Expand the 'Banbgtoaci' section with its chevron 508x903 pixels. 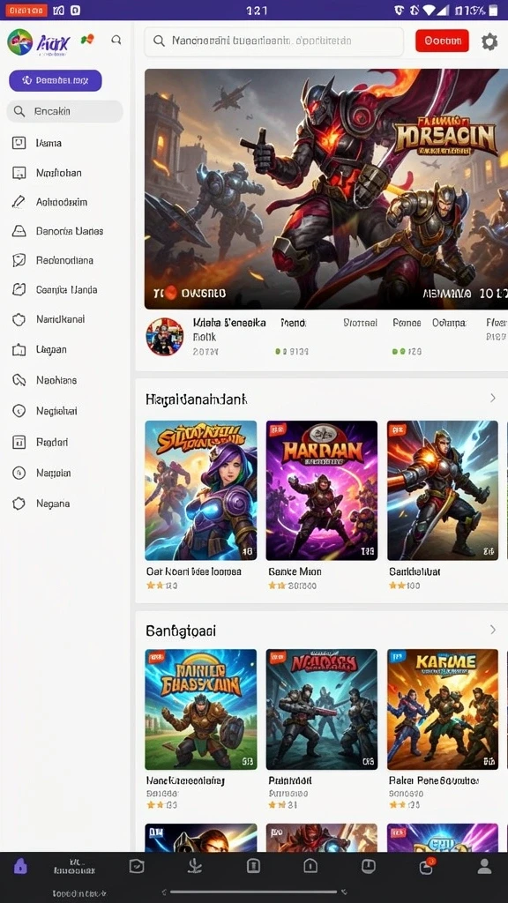point(492,630)
